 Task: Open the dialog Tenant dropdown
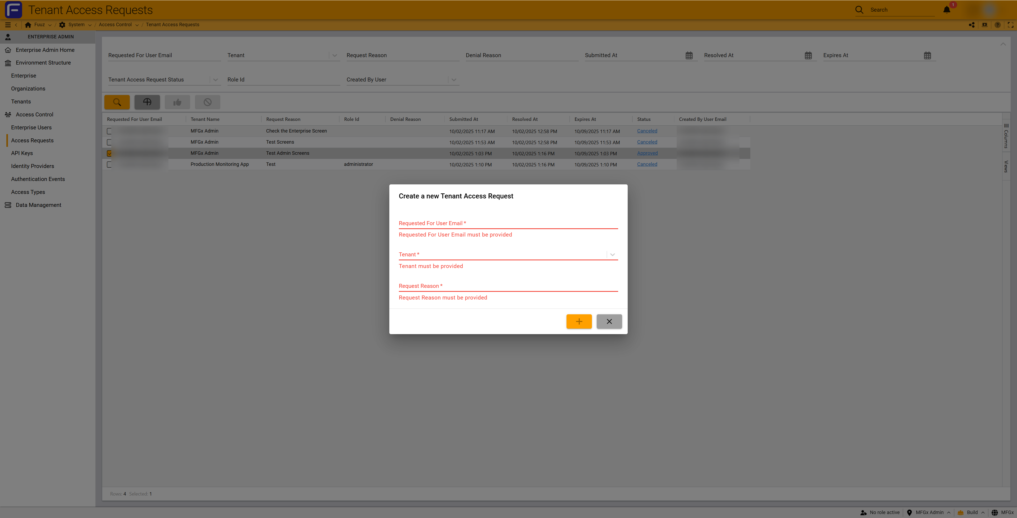click(x=612, y=255)
